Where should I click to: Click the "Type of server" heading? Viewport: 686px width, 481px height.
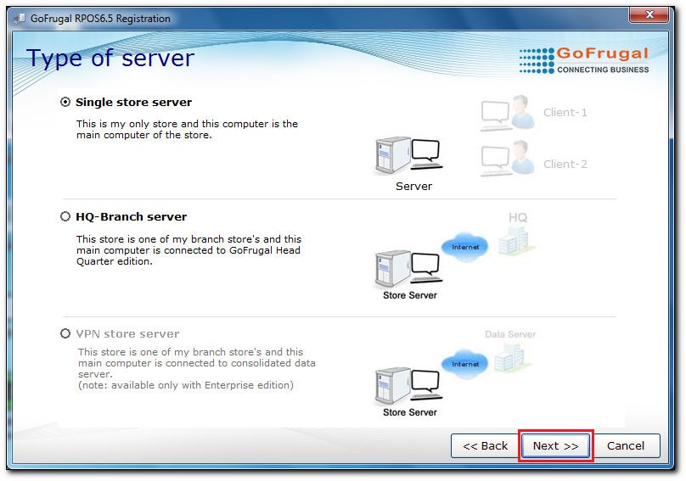click(x=110, y=59)
